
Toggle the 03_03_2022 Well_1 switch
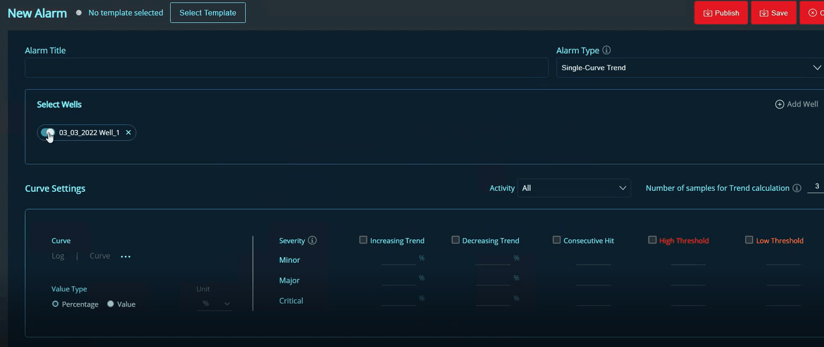48,132
